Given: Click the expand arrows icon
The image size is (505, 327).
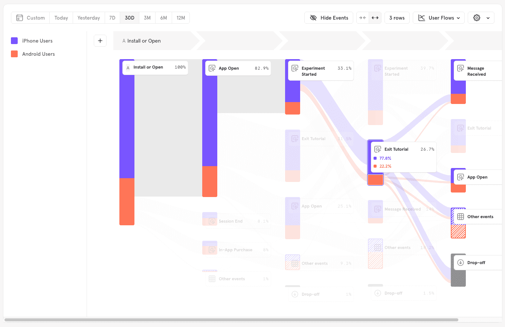Looking at the screenshot, I should 375,18.
